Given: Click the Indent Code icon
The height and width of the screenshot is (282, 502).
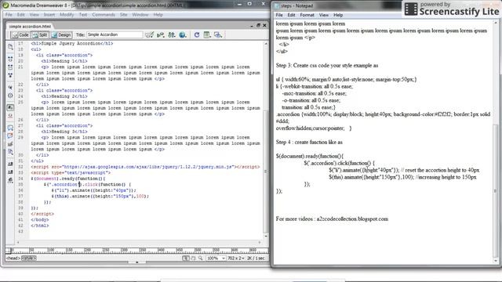Looking at the screenshot, I should tap(10, 164).
